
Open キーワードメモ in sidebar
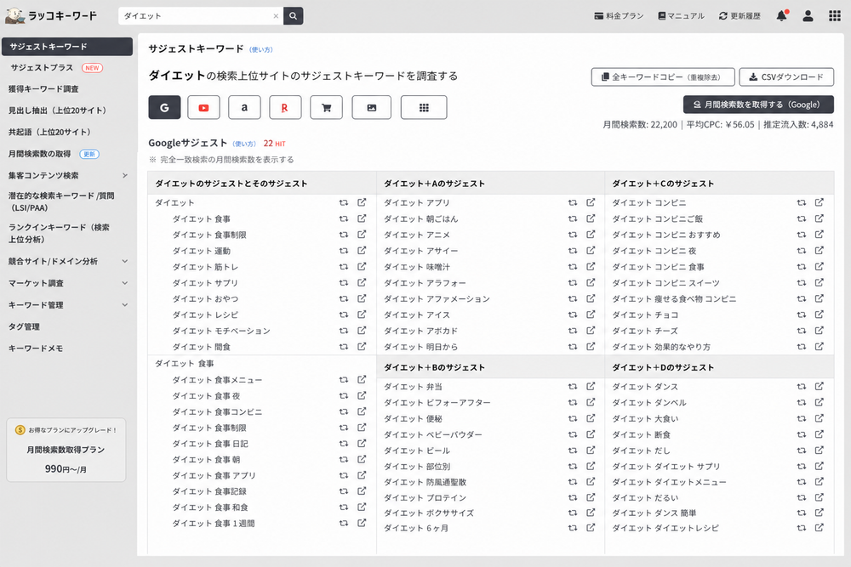coord(36,349)
